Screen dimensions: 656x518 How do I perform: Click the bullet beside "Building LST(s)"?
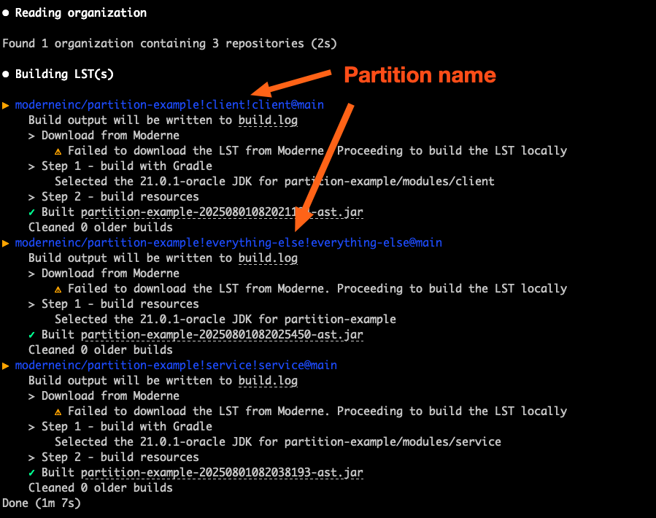click(x=5, y=74)
